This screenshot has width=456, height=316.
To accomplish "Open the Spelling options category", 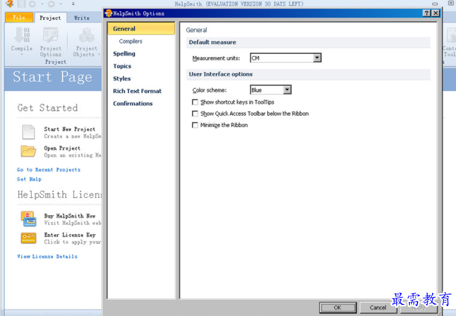I will click(x=124, y=54).
